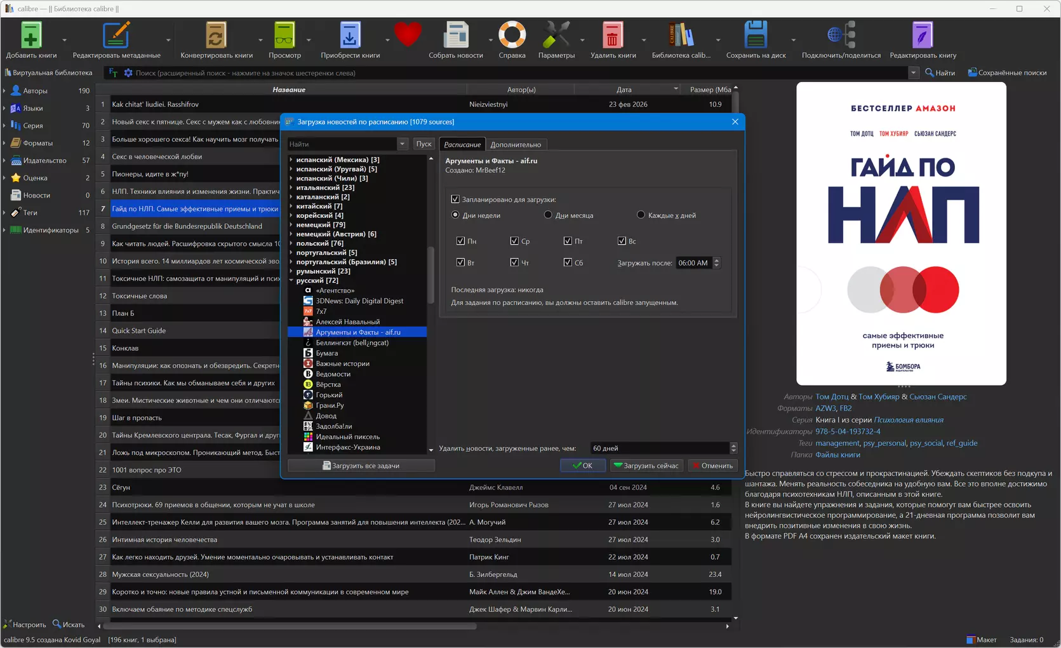Click the Save to disk icon

point(756,36)
